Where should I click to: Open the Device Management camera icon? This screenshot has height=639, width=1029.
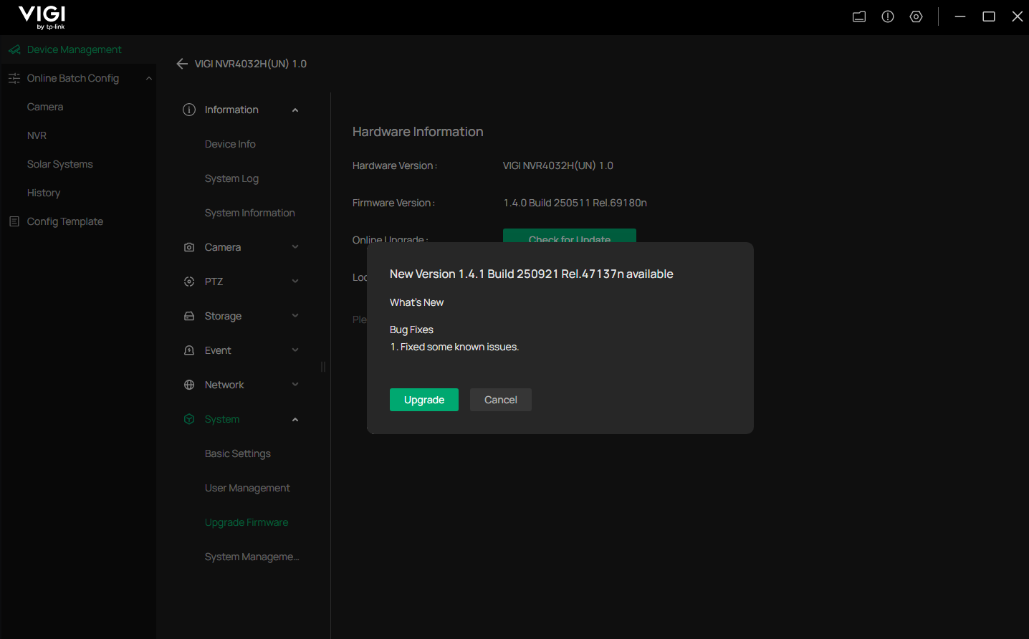pos(14,49)
